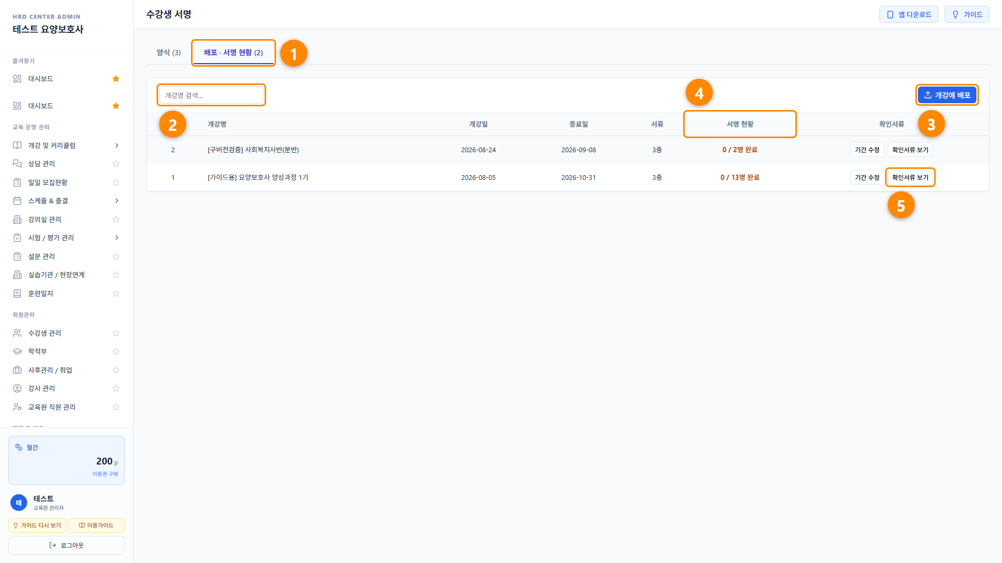Expand 개강 및 커리큘럼 submenu chevron

pyautogui.click(x=116, y=145)
